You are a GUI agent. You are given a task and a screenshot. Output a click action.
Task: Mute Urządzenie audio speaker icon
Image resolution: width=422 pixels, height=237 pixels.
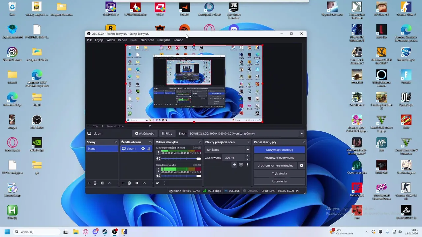pos(158,176)
